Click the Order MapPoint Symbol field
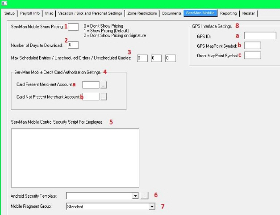The width and height of the screenshot is (280, 215). pos(252,55)
